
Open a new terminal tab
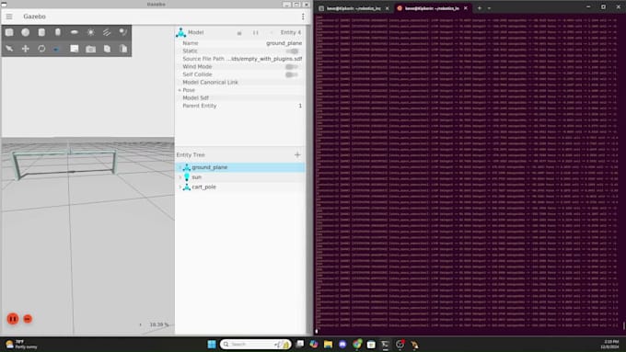click(x=480, y=8)
